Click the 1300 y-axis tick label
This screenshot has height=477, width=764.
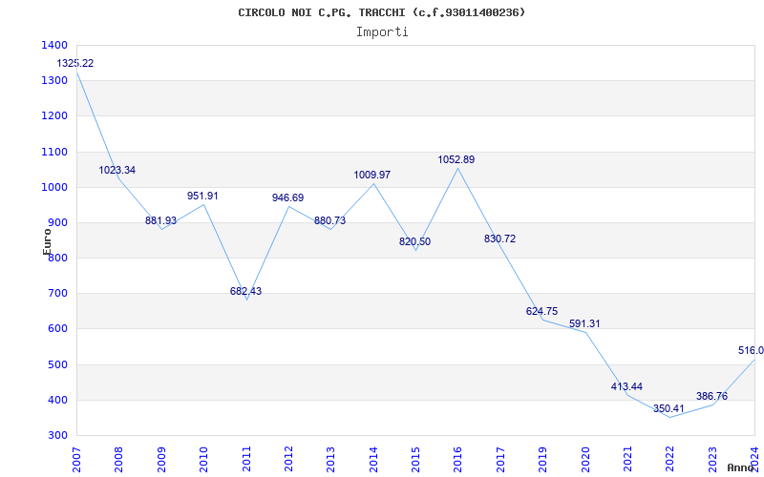pos(55,81)
